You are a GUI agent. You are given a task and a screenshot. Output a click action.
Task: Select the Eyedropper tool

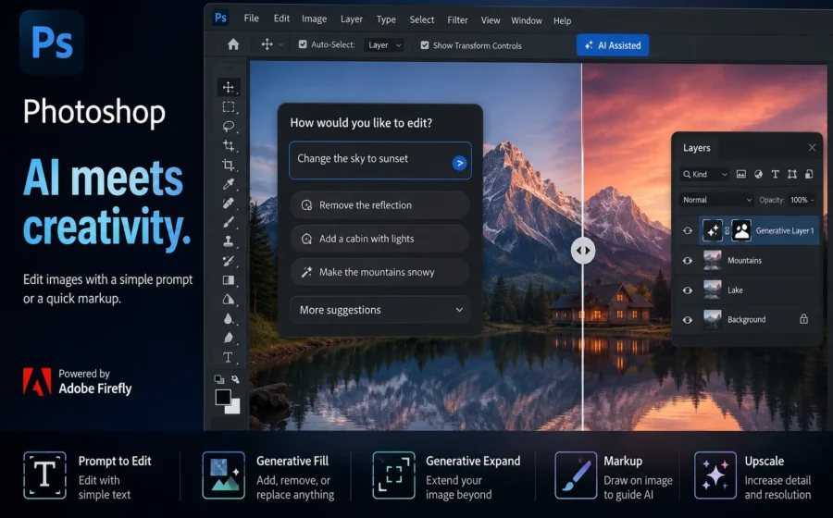coord(229,184)
